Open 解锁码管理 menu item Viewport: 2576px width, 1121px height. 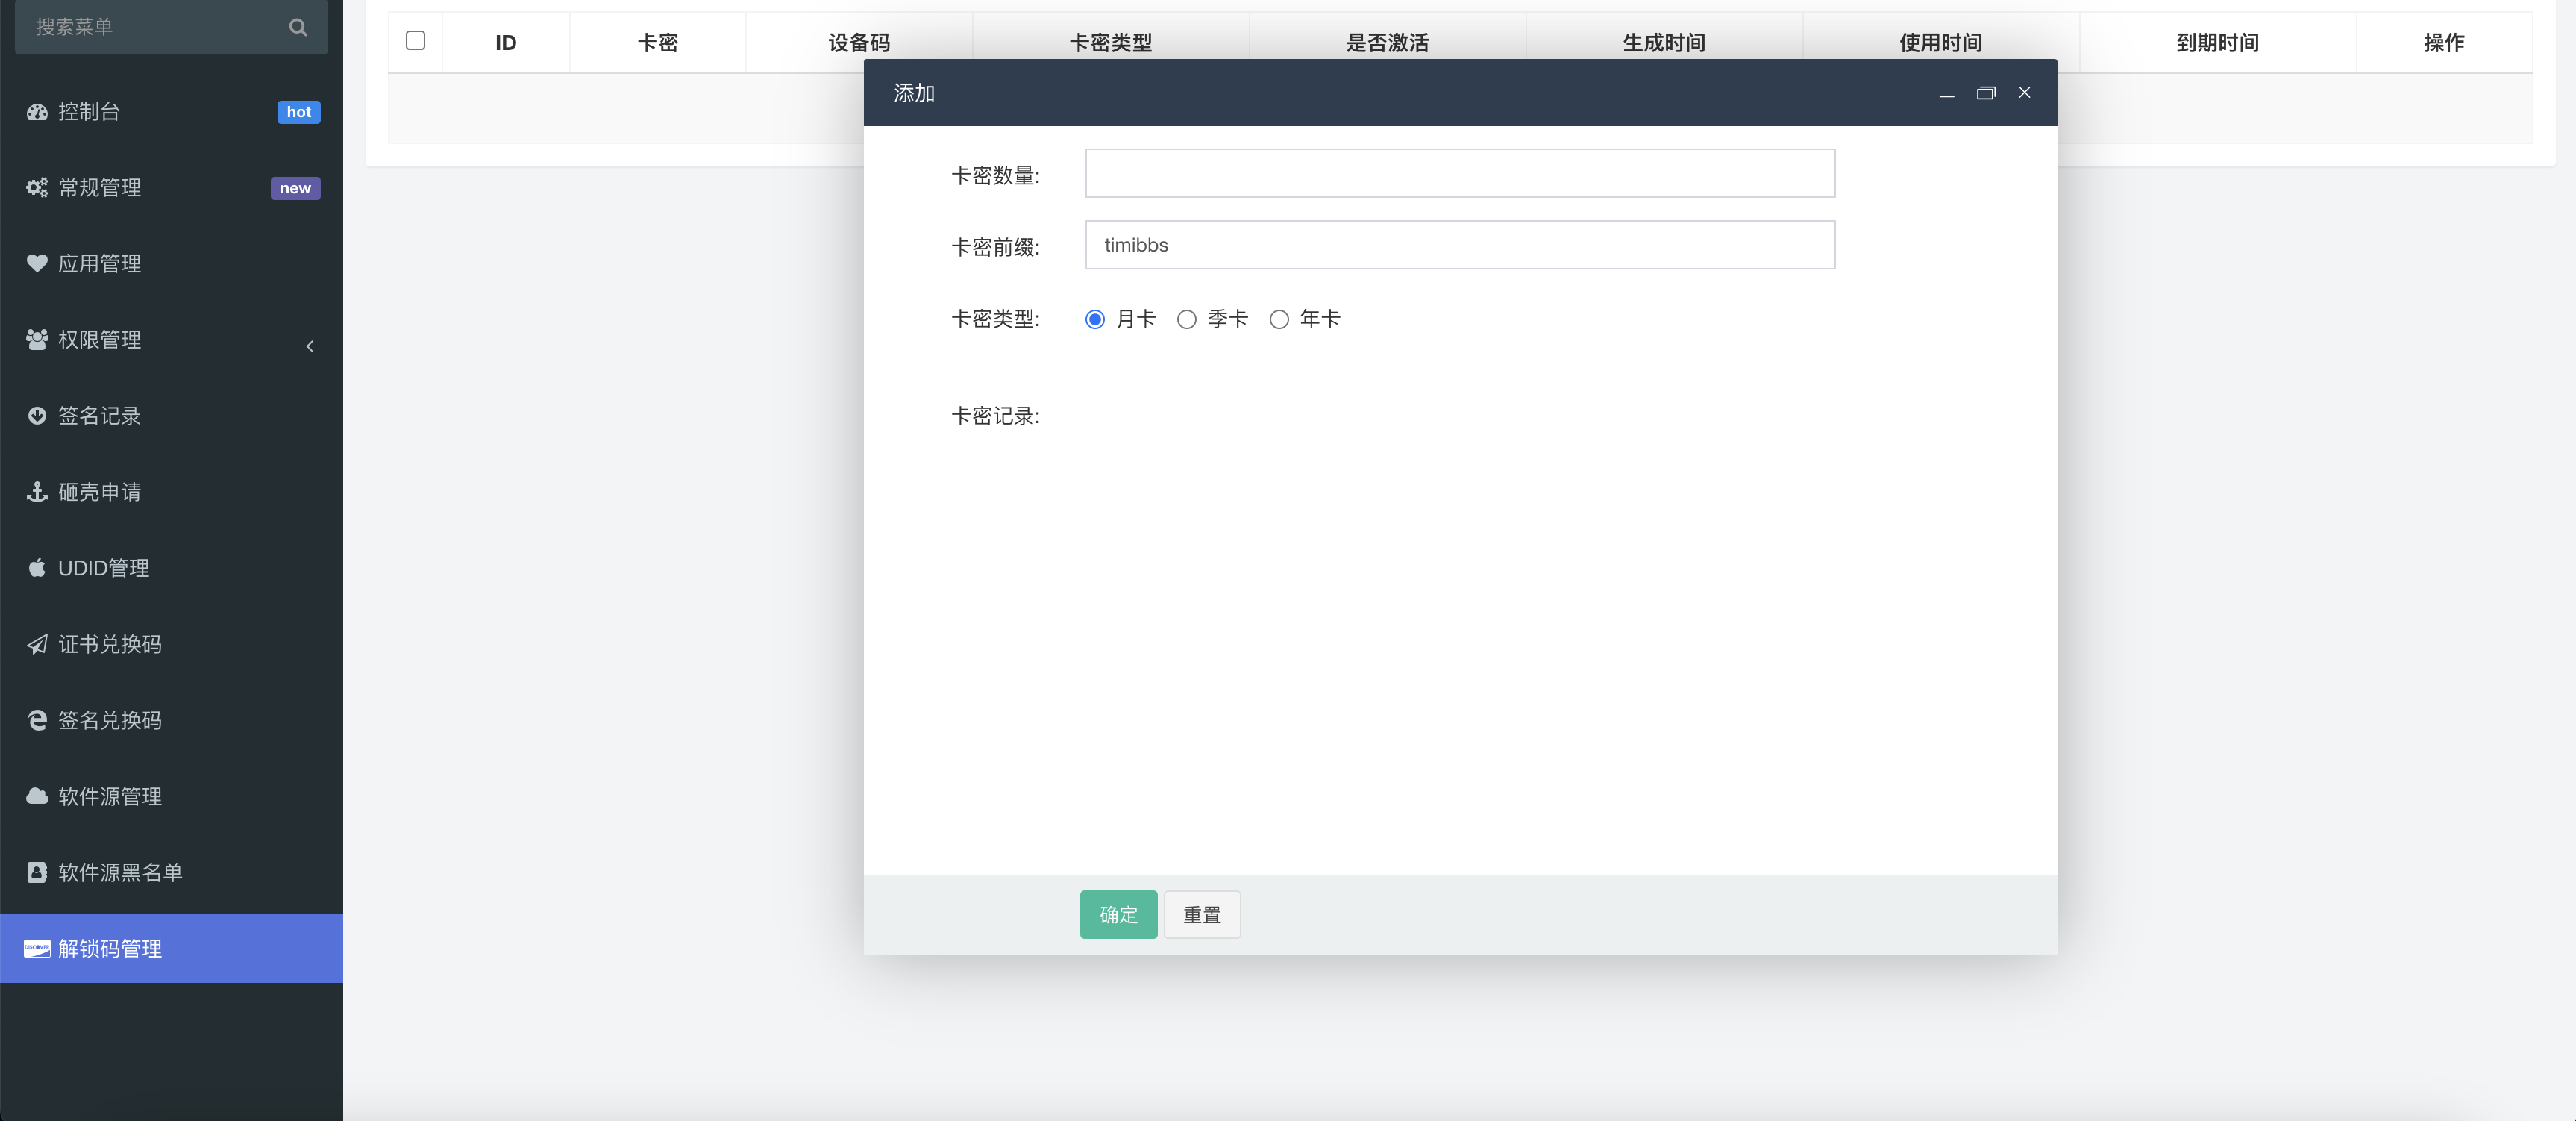point(171,948)
